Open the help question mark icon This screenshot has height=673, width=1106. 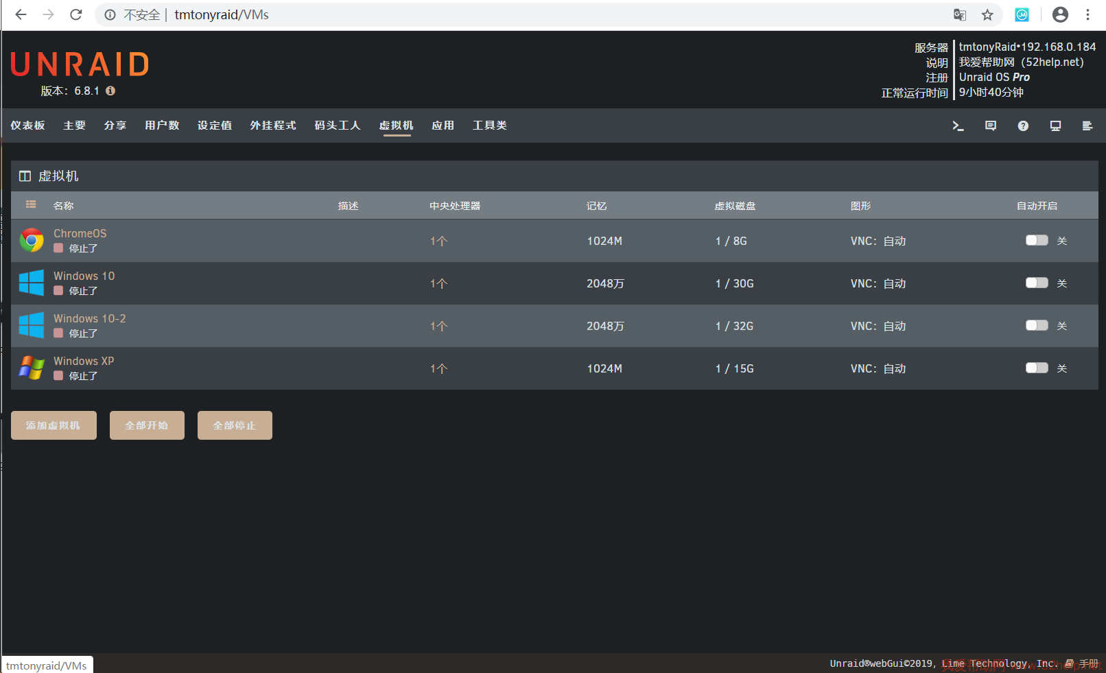(1023, 126)
